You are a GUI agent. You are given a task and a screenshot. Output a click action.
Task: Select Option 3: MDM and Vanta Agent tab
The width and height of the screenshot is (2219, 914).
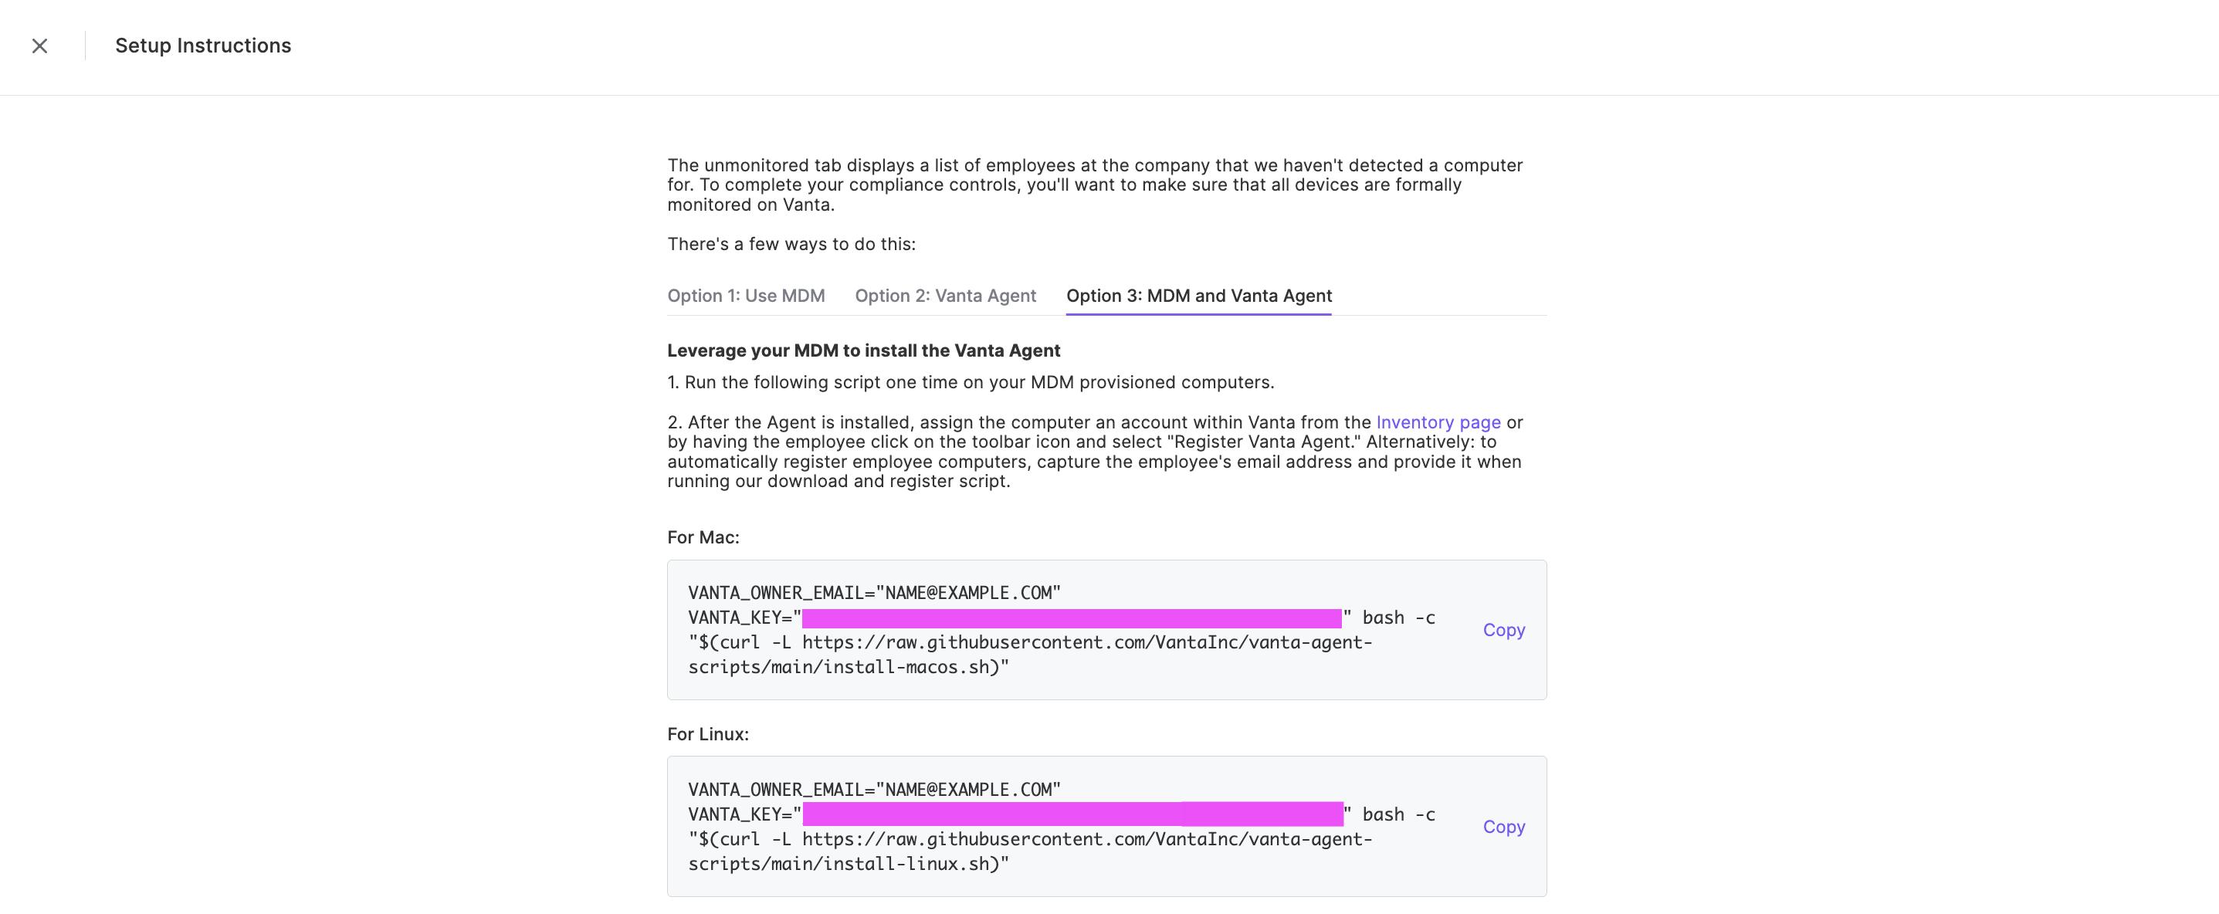tap(1198, 296)
